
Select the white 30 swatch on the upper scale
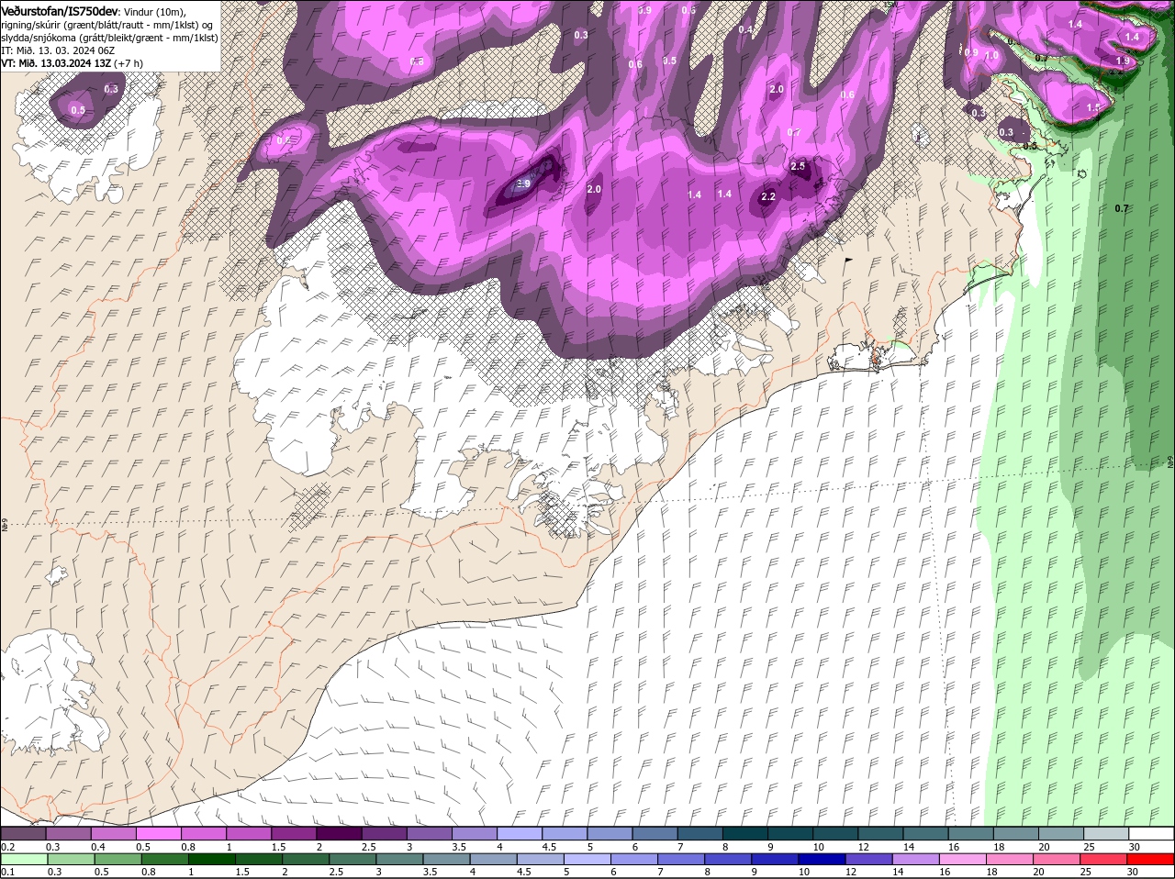[x=1151, y=833]
